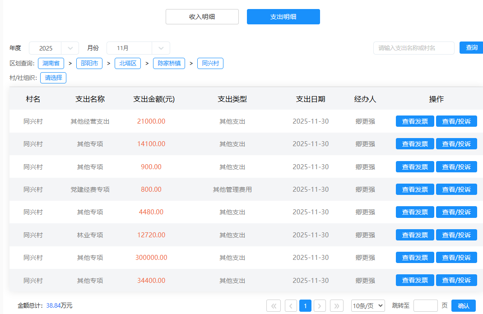This screenshot has width=483, height=314.
Task: Open the 10条/页 page size selector
Action: coord(368,306)
